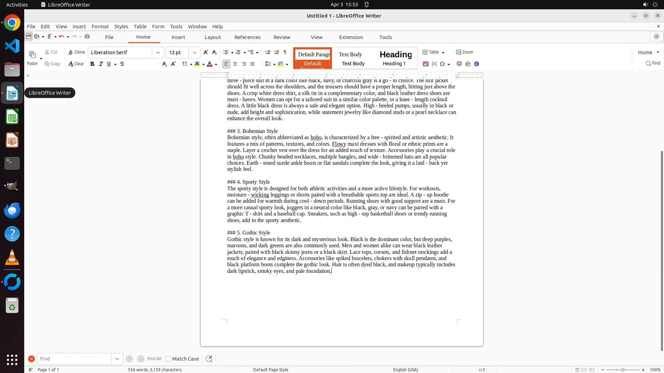
Task: Toggle left alignment button
Action: pos(226,64)
